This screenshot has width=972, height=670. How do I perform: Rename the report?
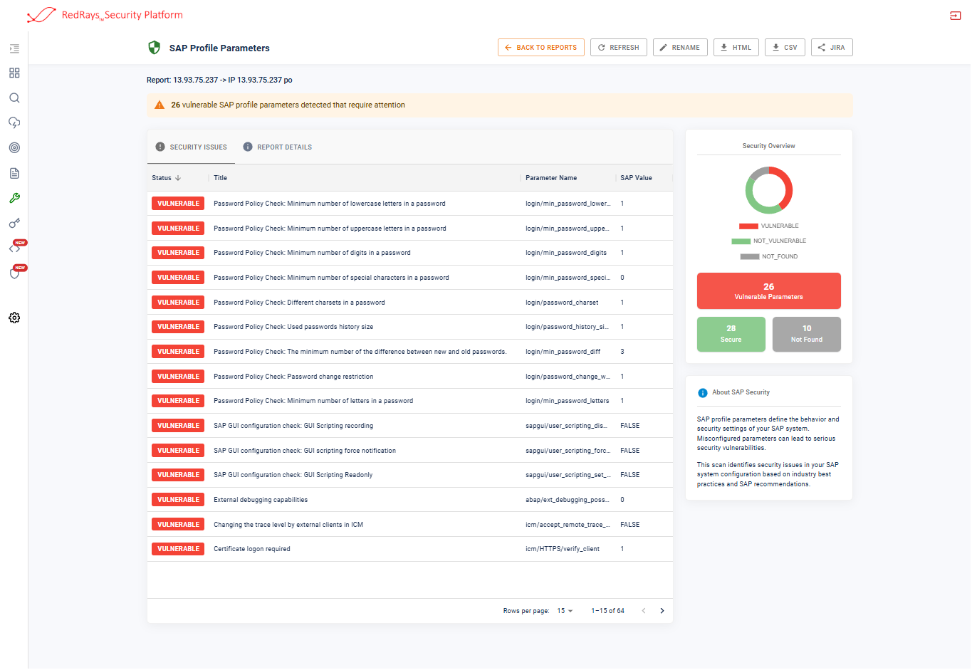[680, 48]
